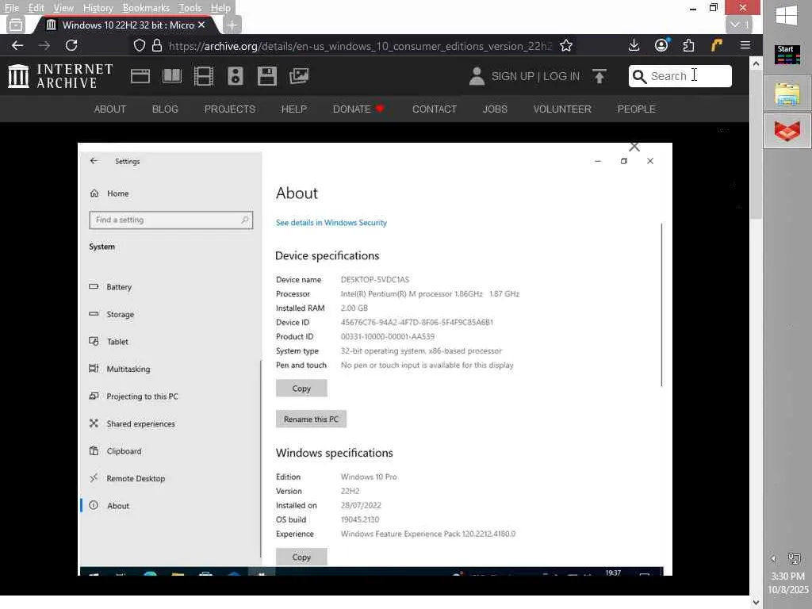Open the Bookmarks menu
Screen dimensions: 812x609
tap(146, 8)
